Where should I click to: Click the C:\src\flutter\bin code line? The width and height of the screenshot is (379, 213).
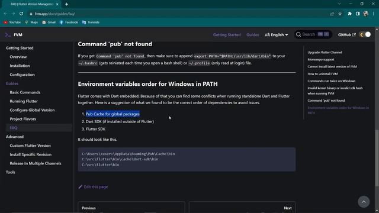pyautogui.click(x=100, y=164)
